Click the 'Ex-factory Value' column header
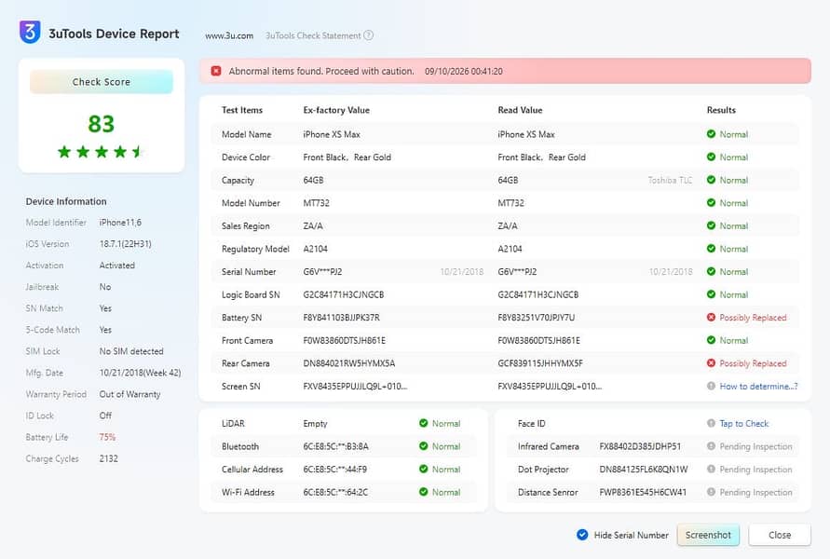830x559 pixels. (x=336, y=110)
